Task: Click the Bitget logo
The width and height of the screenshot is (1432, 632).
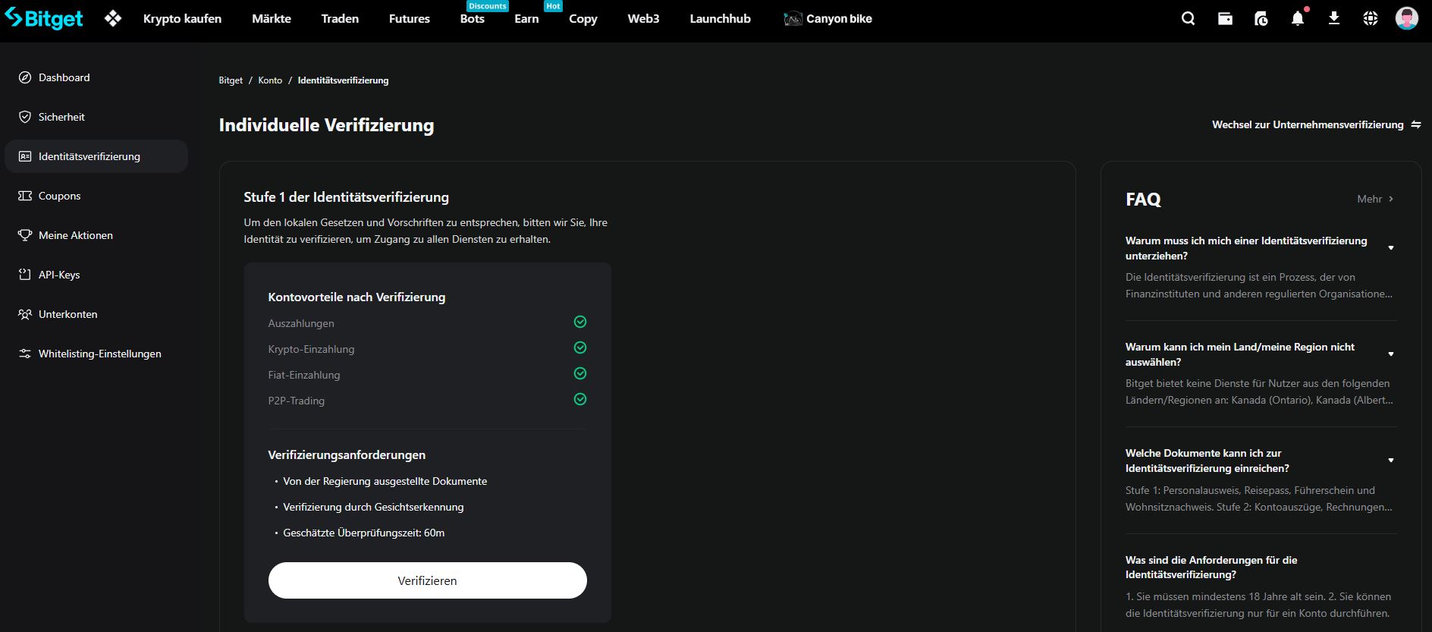Action: tap(45, 19)
